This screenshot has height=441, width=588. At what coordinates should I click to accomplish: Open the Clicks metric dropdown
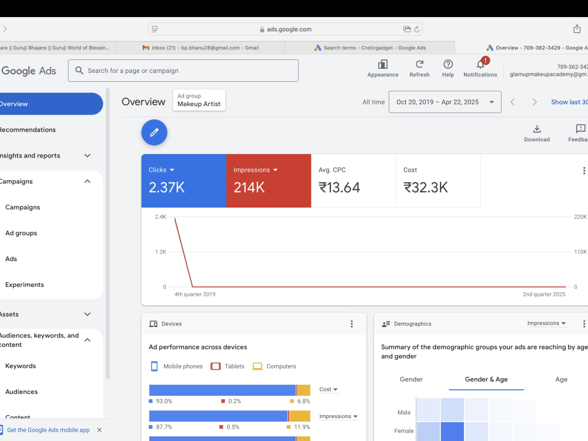[x=162, y=170]
